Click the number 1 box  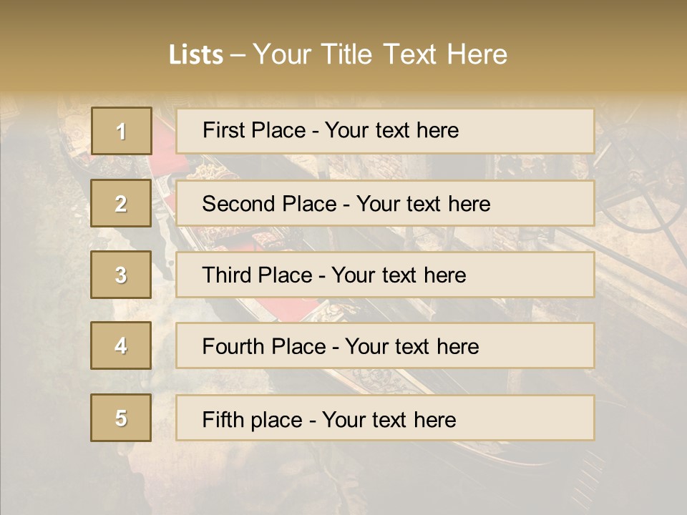[121, 131]
